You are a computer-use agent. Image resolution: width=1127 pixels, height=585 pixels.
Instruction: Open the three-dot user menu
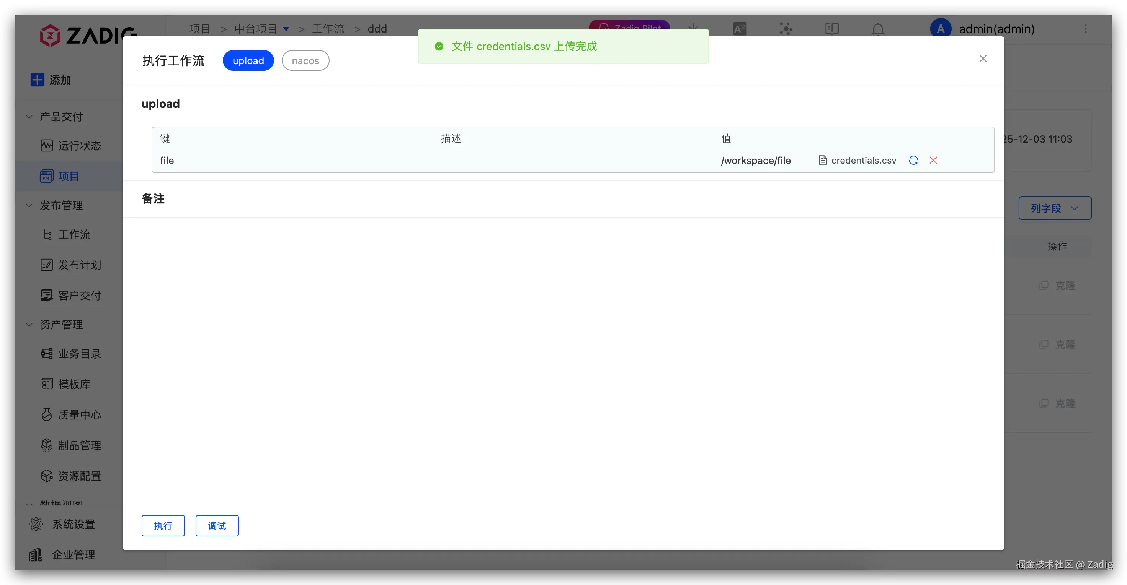(x=1085, y=29)
